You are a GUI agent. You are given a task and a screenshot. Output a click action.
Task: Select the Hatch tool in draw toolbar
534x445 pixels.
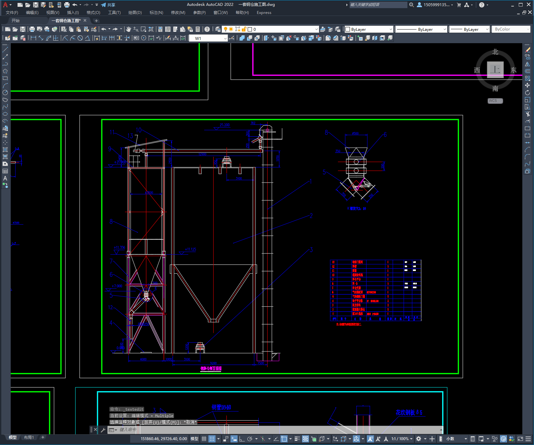click(x=5, y=150)
